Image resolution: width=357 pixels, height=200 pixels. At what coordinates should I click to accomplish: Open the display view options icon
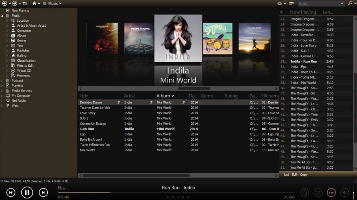click(279, 3)
